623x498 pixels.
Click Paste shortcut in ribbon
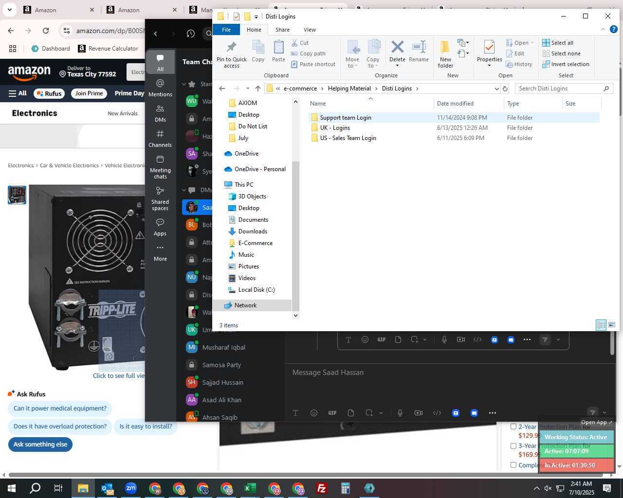313,64
